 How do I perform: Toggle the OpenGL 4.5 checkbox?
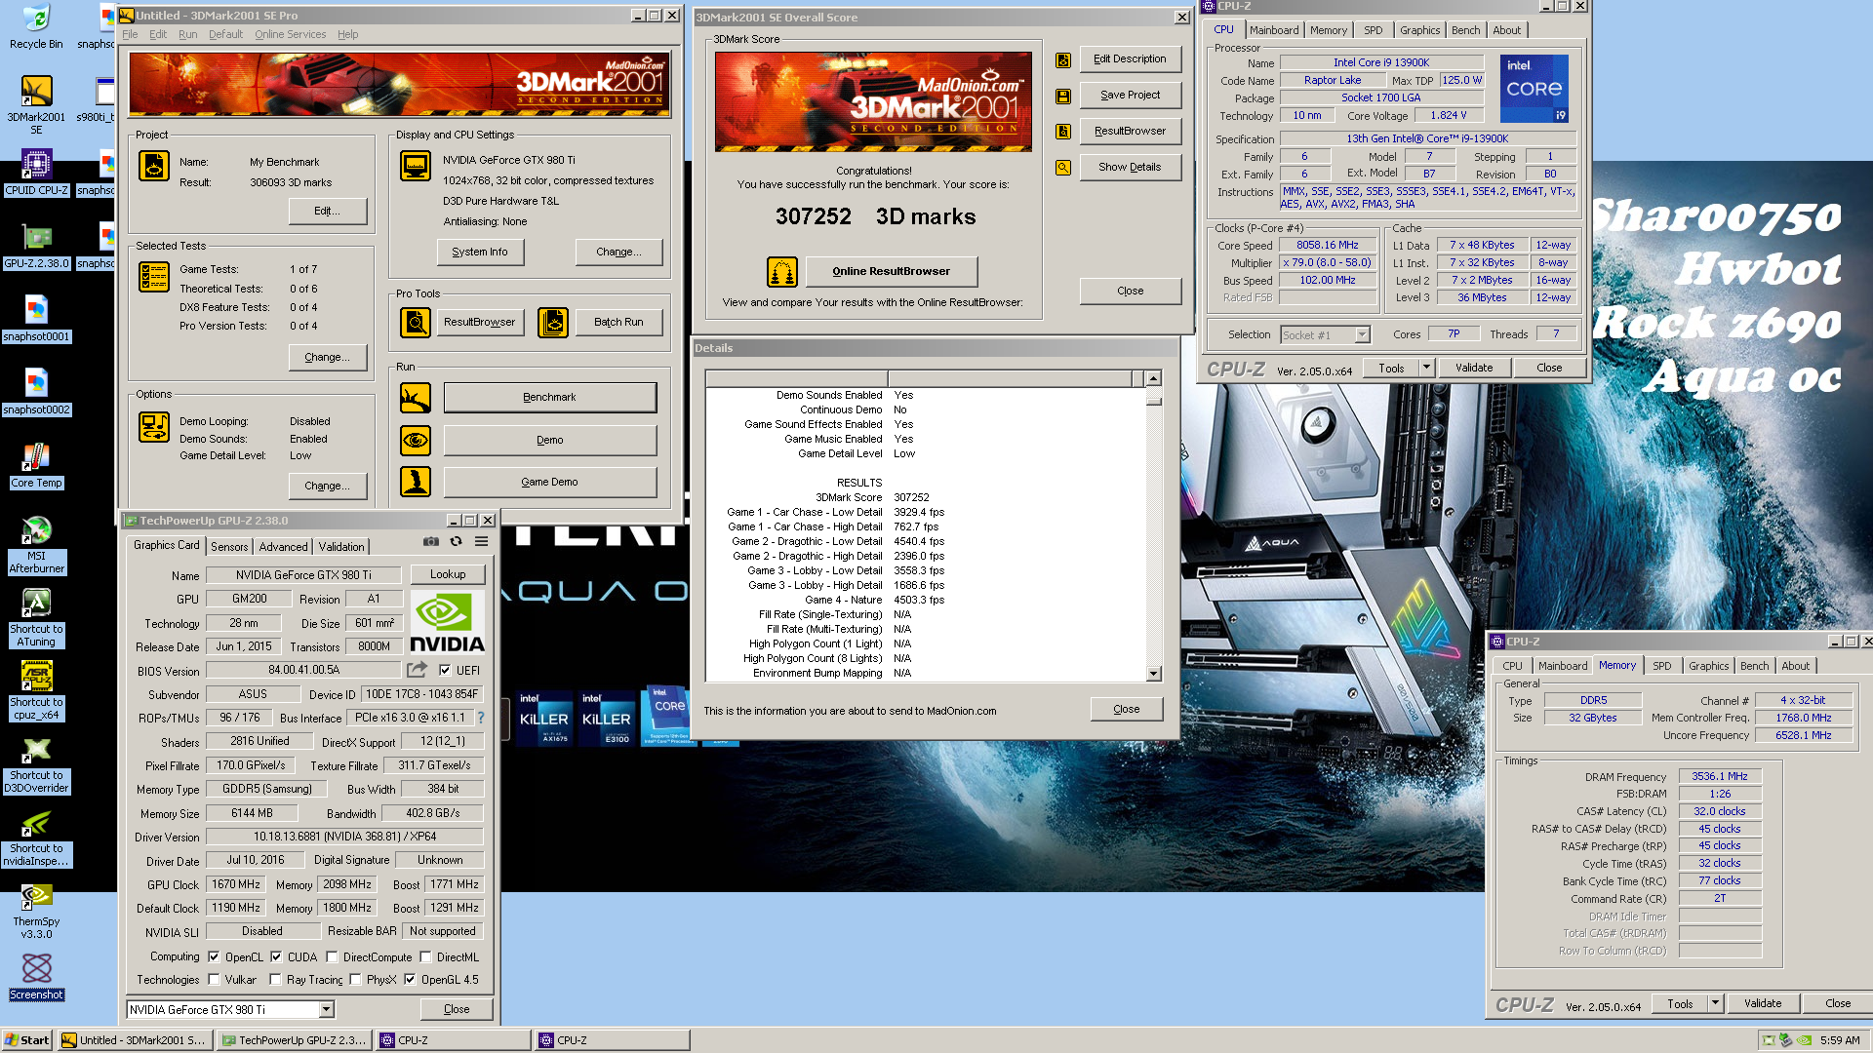[411, 979]
